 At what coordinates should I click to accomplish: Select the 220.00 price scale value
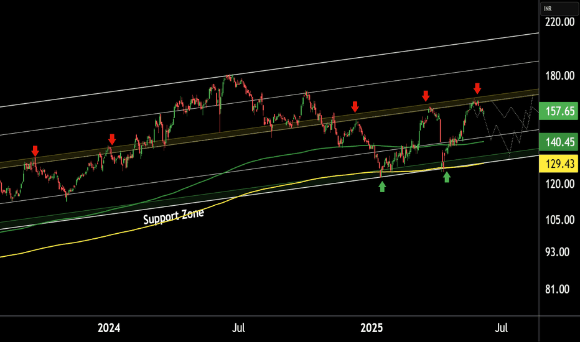[559, 22]
